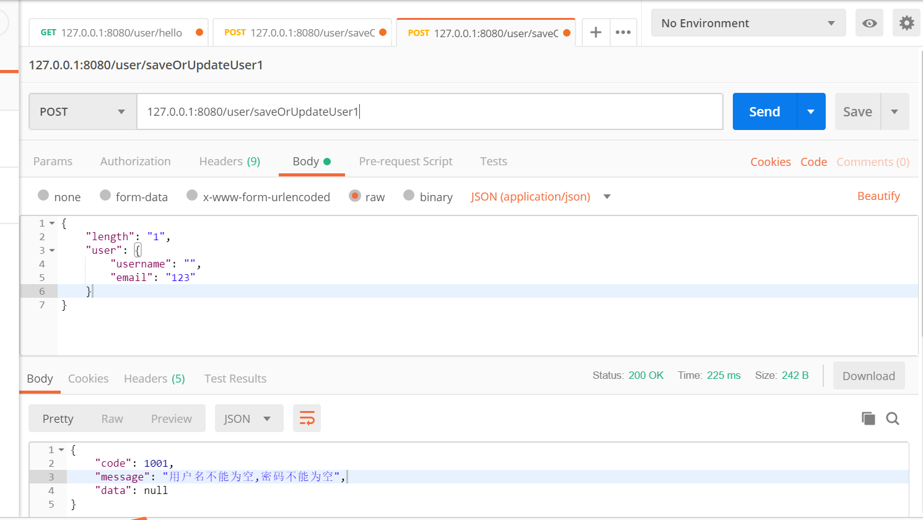
Task: Switch to the Headers (9) tab
Action: pos(229,161)
